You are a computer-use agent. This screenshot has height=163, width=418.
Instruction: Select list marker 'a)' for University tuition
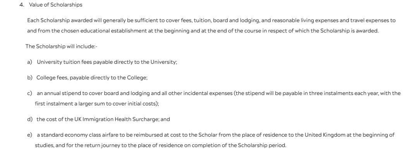(29, 62)
